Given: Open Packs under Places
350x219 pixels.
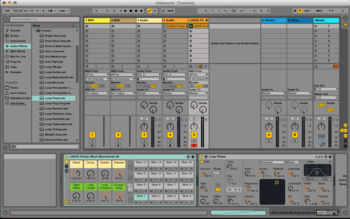Looking at the screenshot, I should pos(14,88).
